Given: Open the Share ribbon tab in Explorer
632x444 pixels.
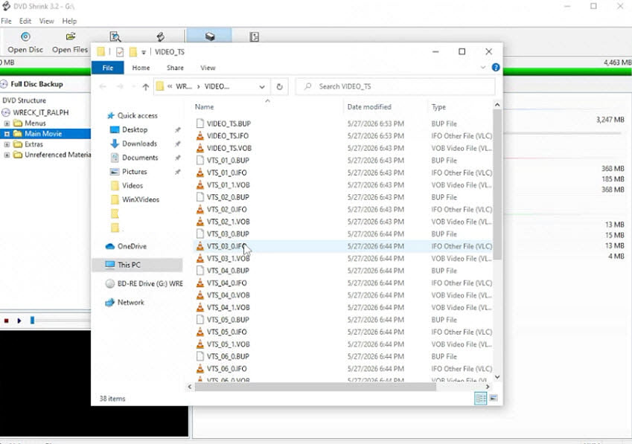Looking at the screenshot, I should pos(175,68).
